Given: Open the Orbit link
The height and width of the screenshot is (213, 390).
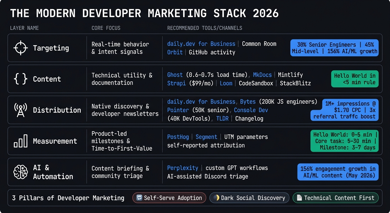Looking at the screenshot, I should click(175, 52).
